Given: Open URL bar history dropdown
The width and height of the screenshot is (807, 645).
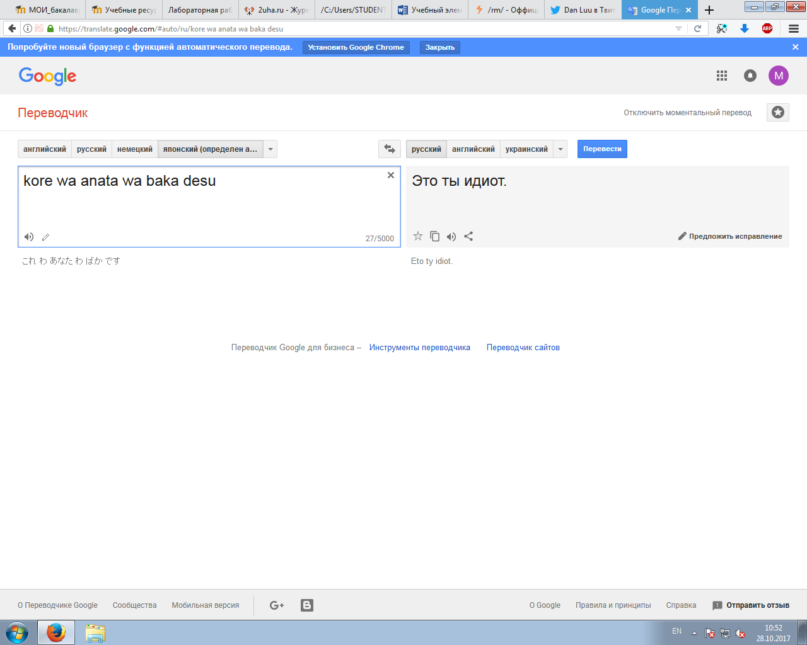Looking at the screenshot, I should 678,28.
